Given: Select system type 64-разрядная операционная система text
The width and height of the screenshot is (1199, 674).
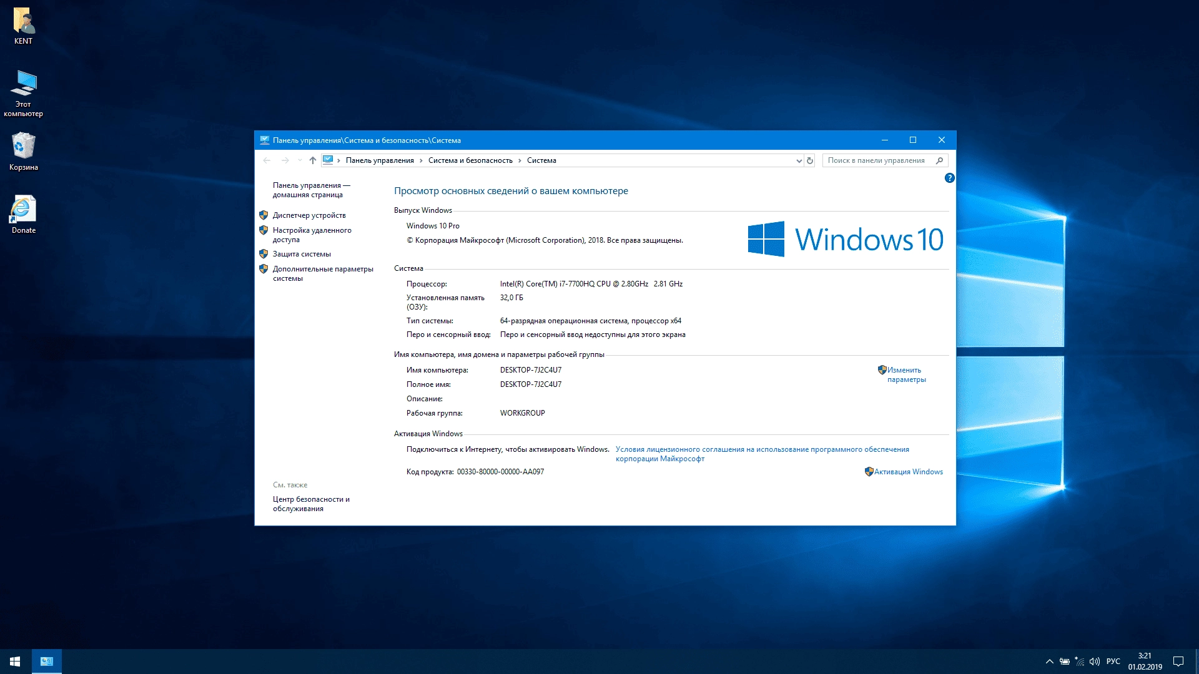Looking at the screenshot, I should click(x=591, y=321).
